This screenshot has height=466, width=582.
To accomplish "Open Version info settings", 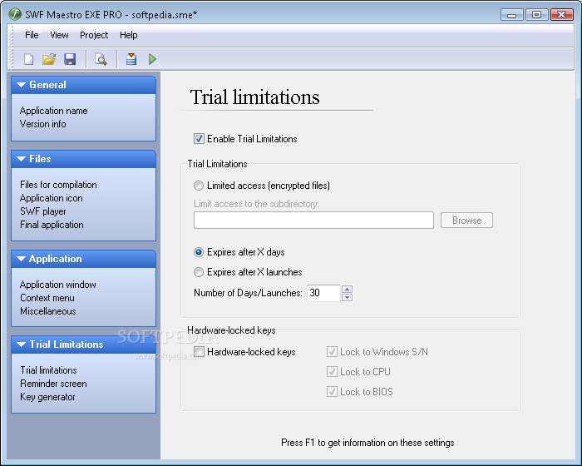I will (43, 124).
